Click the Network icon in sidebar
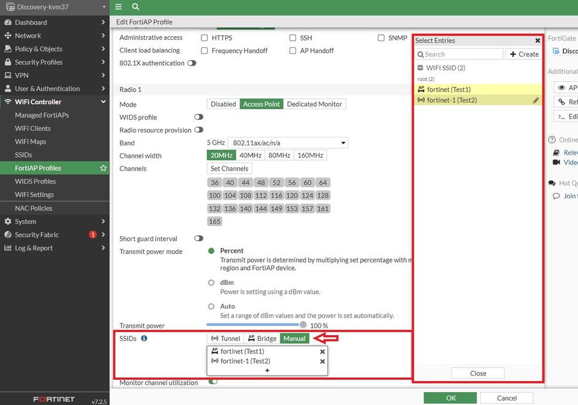This screenshot has height=405, width=578. pyautogui.click(x=8, y=36)
